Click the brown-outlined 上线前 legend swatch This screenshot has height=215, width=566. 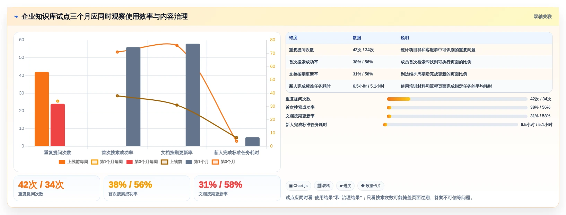click(x=164, y=162)
